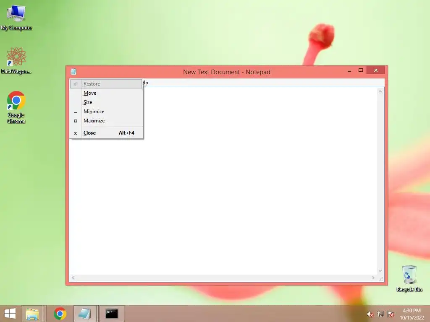
Task: Open the Action Center flag icon
Action: tap(390, 314)
